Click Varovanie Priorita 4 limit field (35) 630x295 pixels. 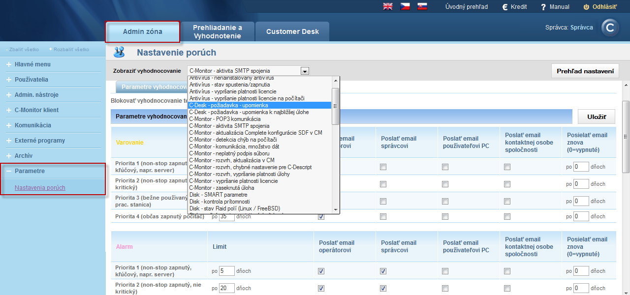pyautogui.click(x=226, y=216)
